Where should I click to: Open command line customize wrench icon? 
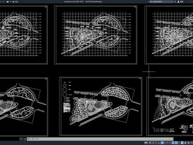(x=25, y=139)
